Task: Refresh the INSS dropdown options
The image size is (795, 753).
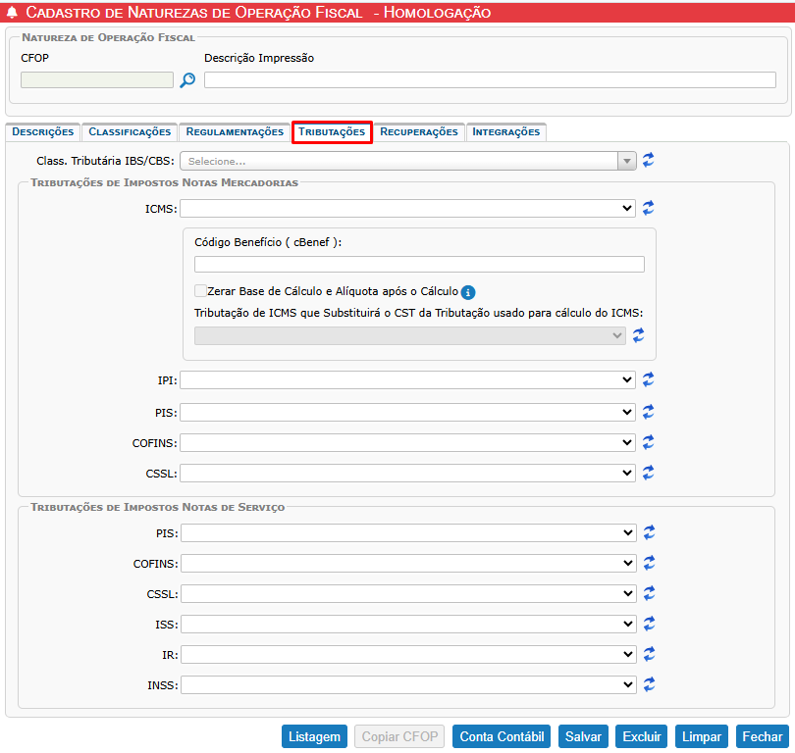Action: click(649, 684)
